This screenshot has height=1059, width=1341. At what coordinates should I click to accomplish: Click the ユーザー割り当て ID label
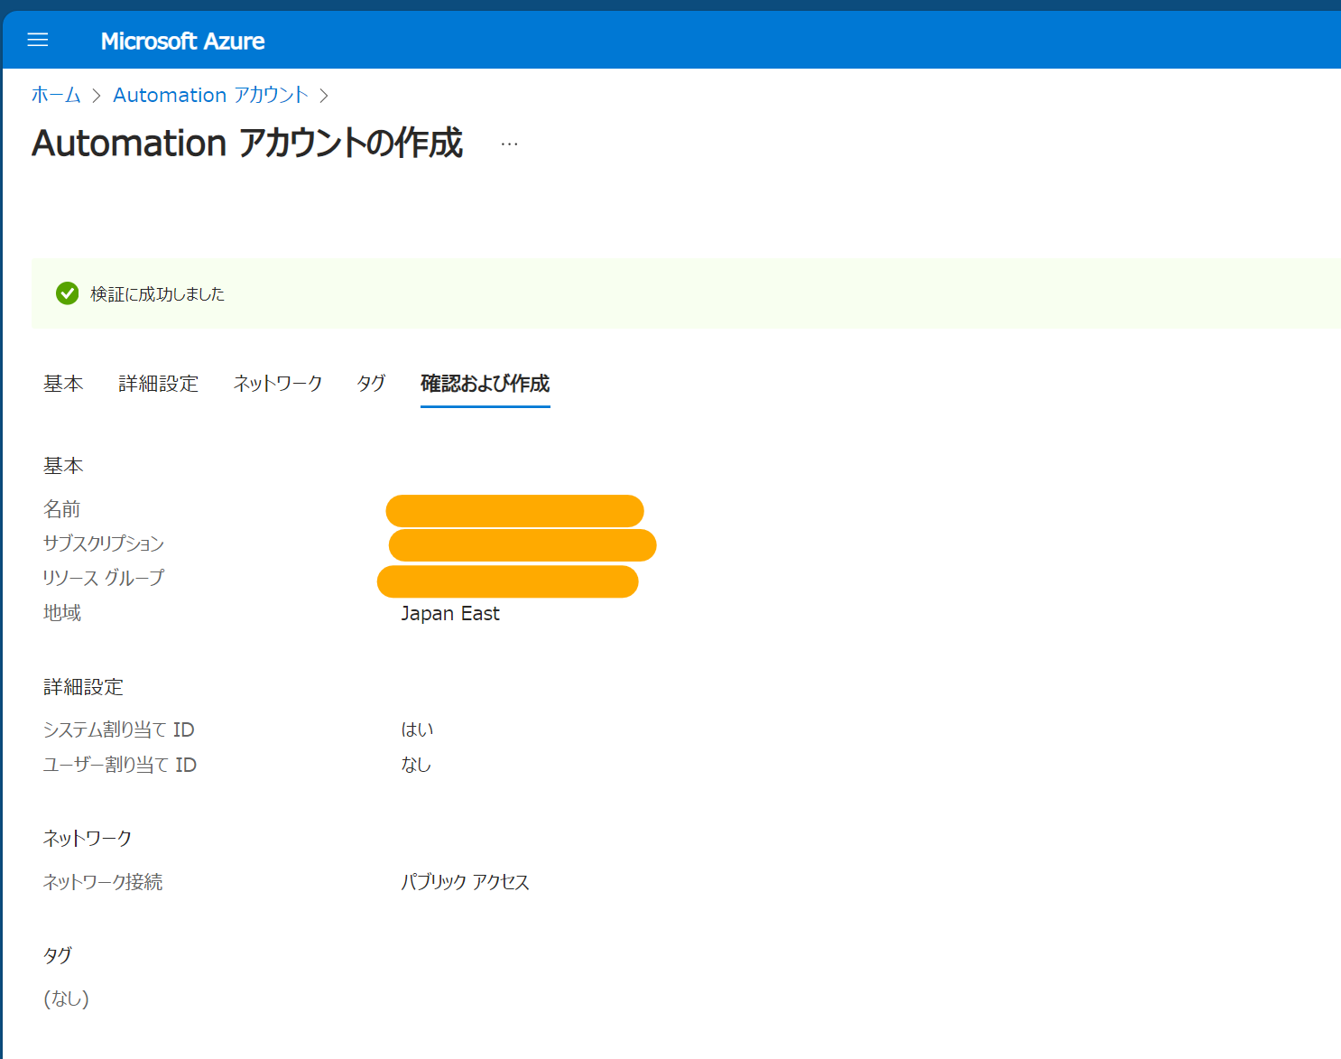pyautogui.click(x=120, y=765)
